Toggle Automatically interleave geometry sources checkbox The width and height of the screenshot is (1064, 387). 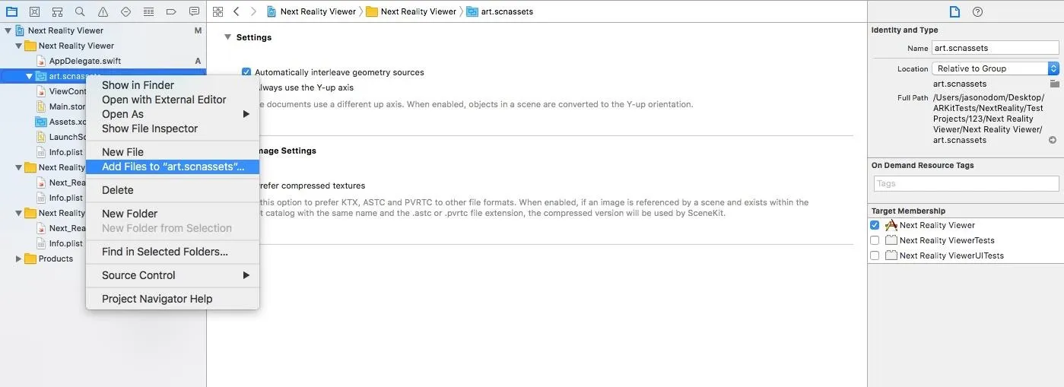click(x=246, y=72)
